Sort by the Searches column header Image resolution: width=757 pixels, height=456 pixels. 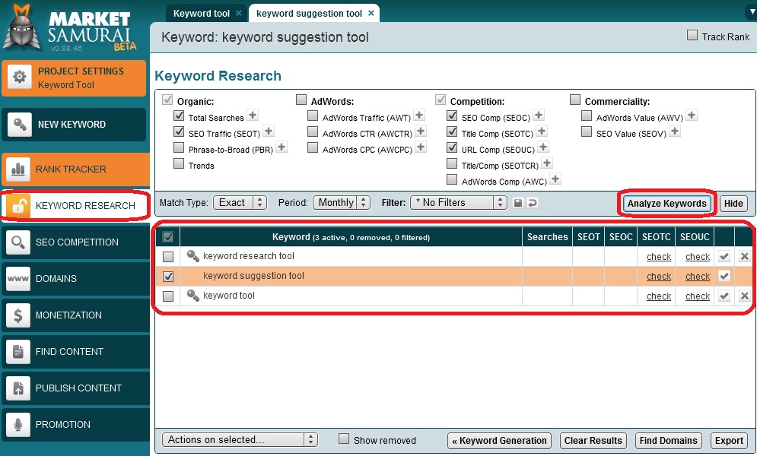point(547,236)
